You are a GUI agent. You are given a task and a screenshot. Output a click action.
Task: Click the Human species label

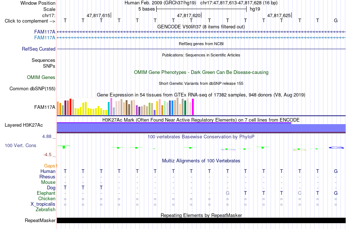pyautogui.click(x=48, y=171)
